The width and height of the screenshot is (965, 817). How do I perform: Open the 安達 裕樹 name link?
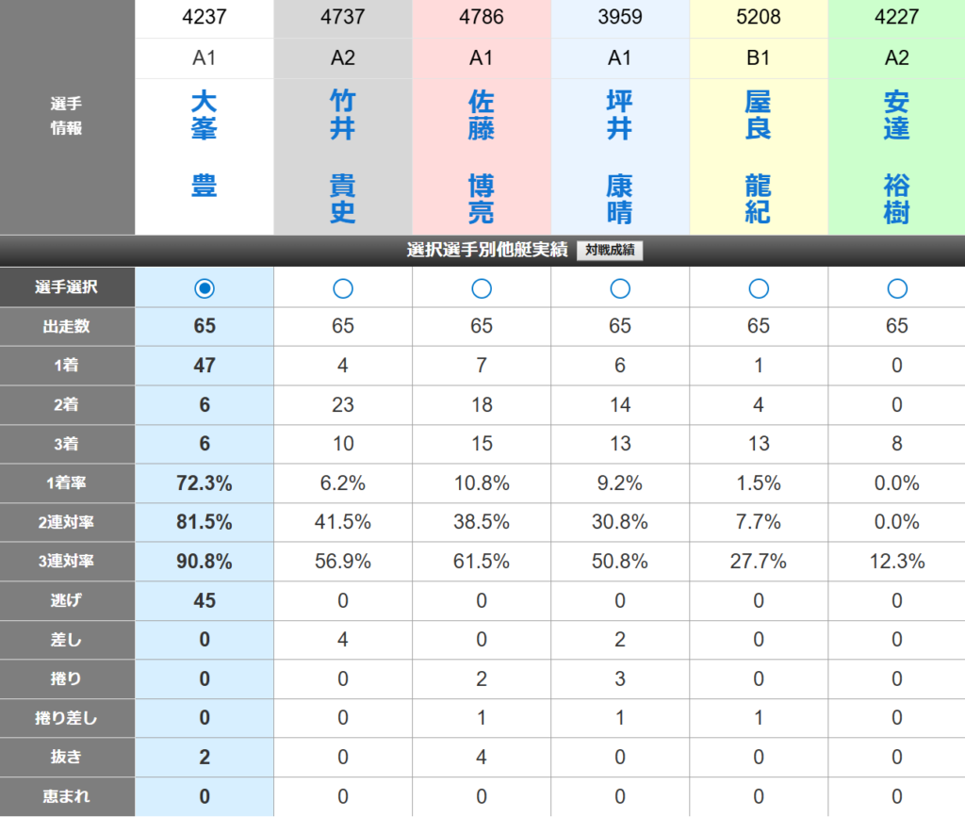pos(897,155)
